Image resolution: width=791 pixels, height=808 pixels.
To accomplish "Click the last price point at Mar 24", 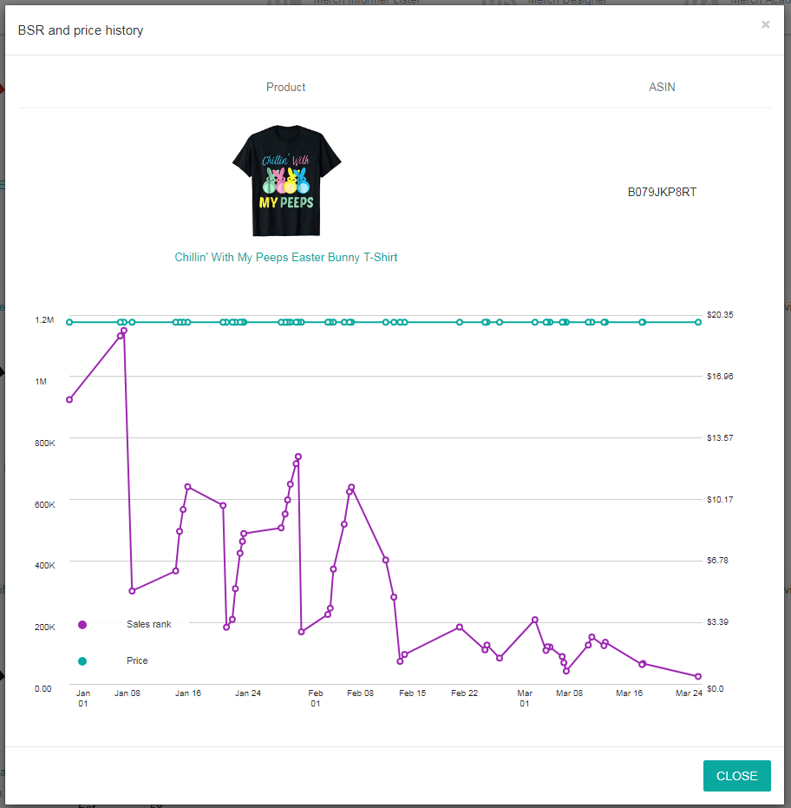I will pyautogui.click(x=698, y=322).
